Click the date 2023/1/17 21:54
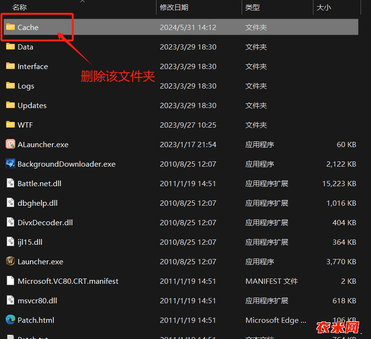The height and width of the screenshot is (339, 371). coord(188,145)
